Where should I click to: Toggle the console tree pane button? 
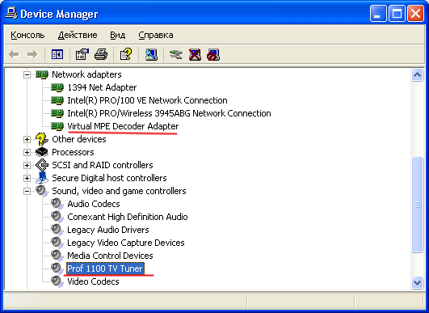tap(57, 54)
